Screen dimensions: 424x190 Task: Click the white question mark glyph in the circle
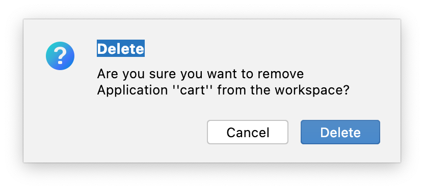[60, 56]
